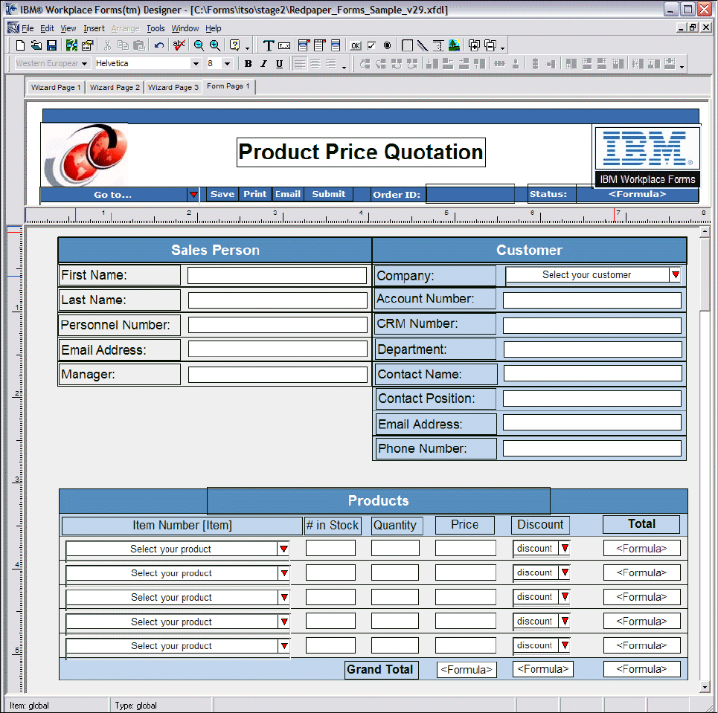Click the Save button on form
The image size is (718, 713).
click(x=222, y=194)
